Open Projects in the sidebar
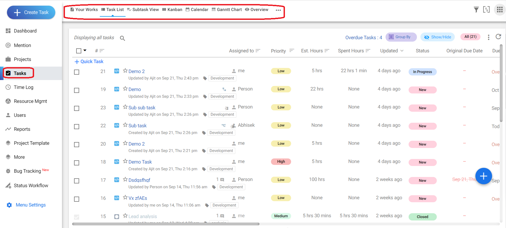The image size is (506, 228). pos(23,59)
